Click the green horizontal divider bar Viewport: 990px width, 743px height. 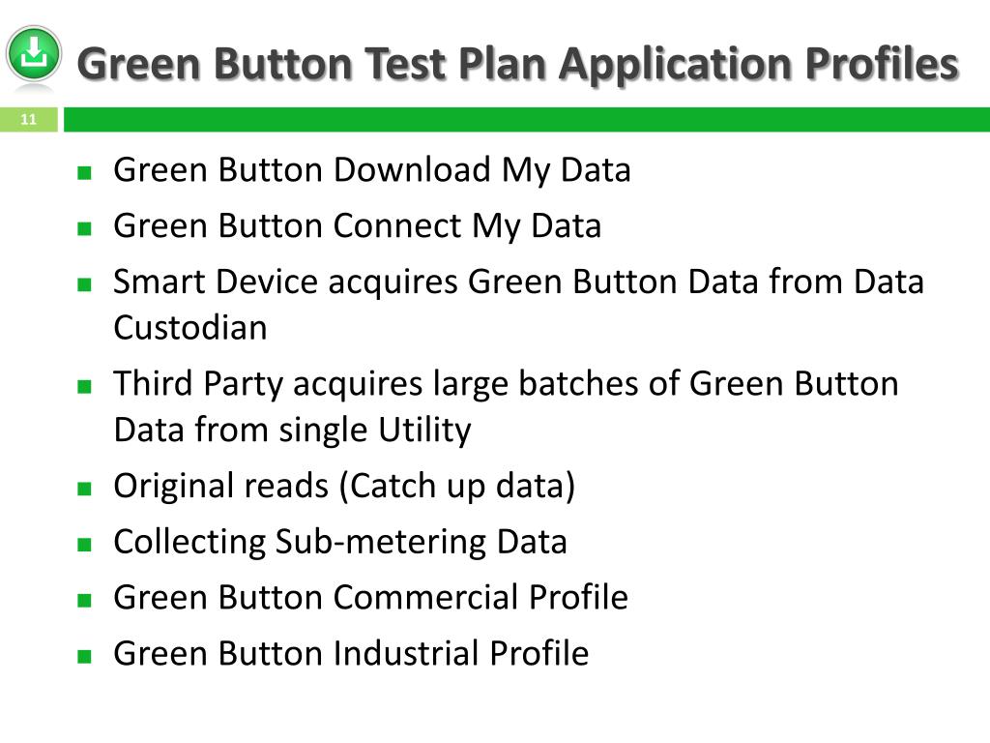coord(527,119)
